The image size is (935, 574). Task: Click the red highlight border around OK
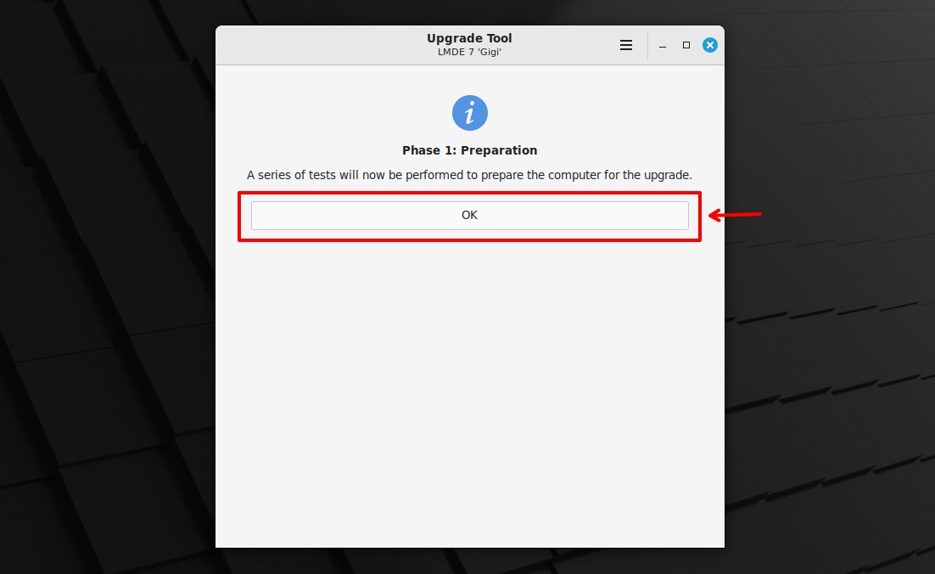469,194
